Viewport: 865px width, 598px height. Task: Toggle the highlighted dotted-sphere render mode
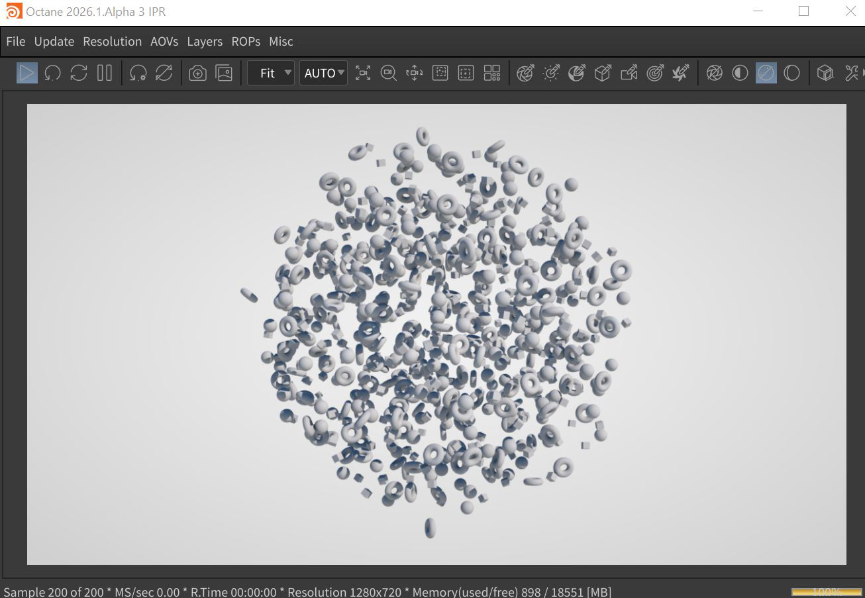pyautogui.click(x=766, y=73)
